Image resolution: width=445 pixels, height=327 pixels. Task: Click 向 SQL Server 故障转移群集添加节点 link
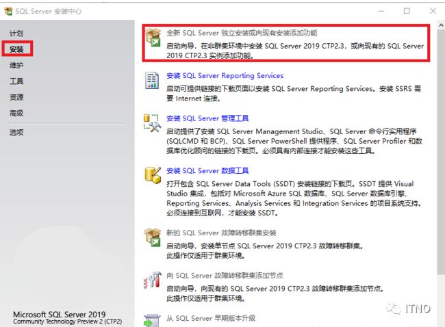(x=225, y=276)
